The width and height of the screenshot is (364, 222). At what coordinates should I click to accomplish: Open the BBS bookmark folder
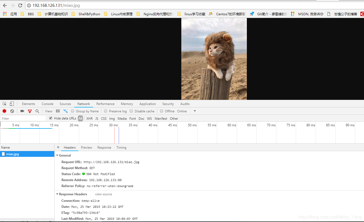coord(27,14)
